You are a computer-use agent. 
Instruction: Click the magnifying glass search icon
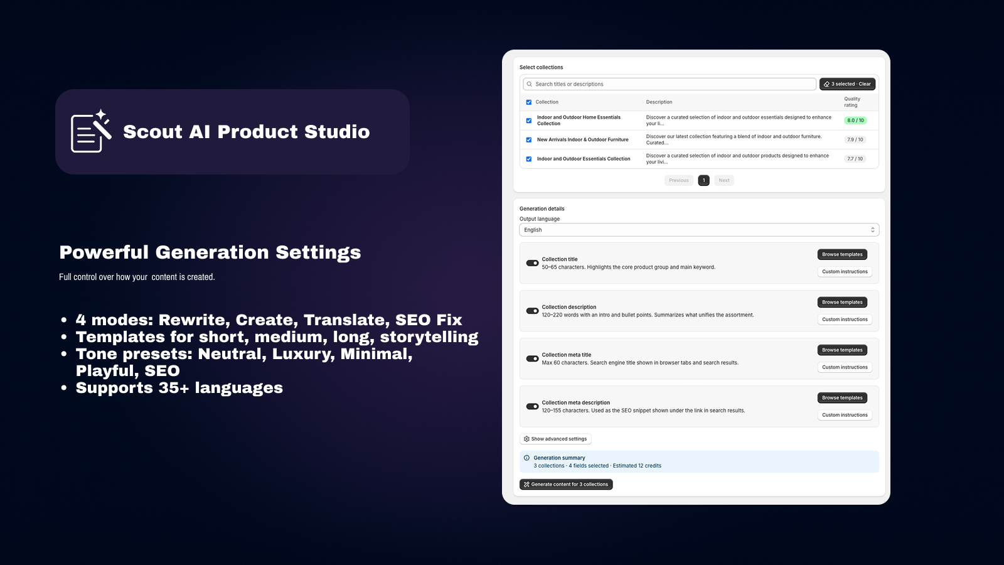529,83
